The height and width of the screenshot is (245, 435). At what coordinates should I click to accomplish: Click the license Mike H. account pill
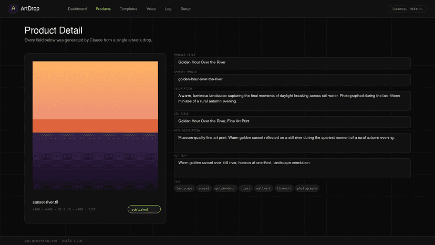pyautogui.click(x=407, y=9)
